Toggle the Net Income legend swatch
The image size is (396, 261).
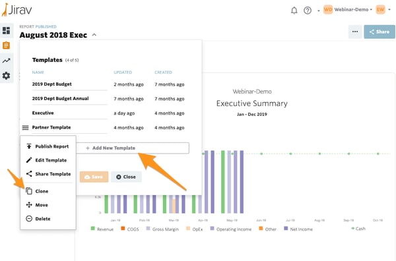tap(286, 229)
